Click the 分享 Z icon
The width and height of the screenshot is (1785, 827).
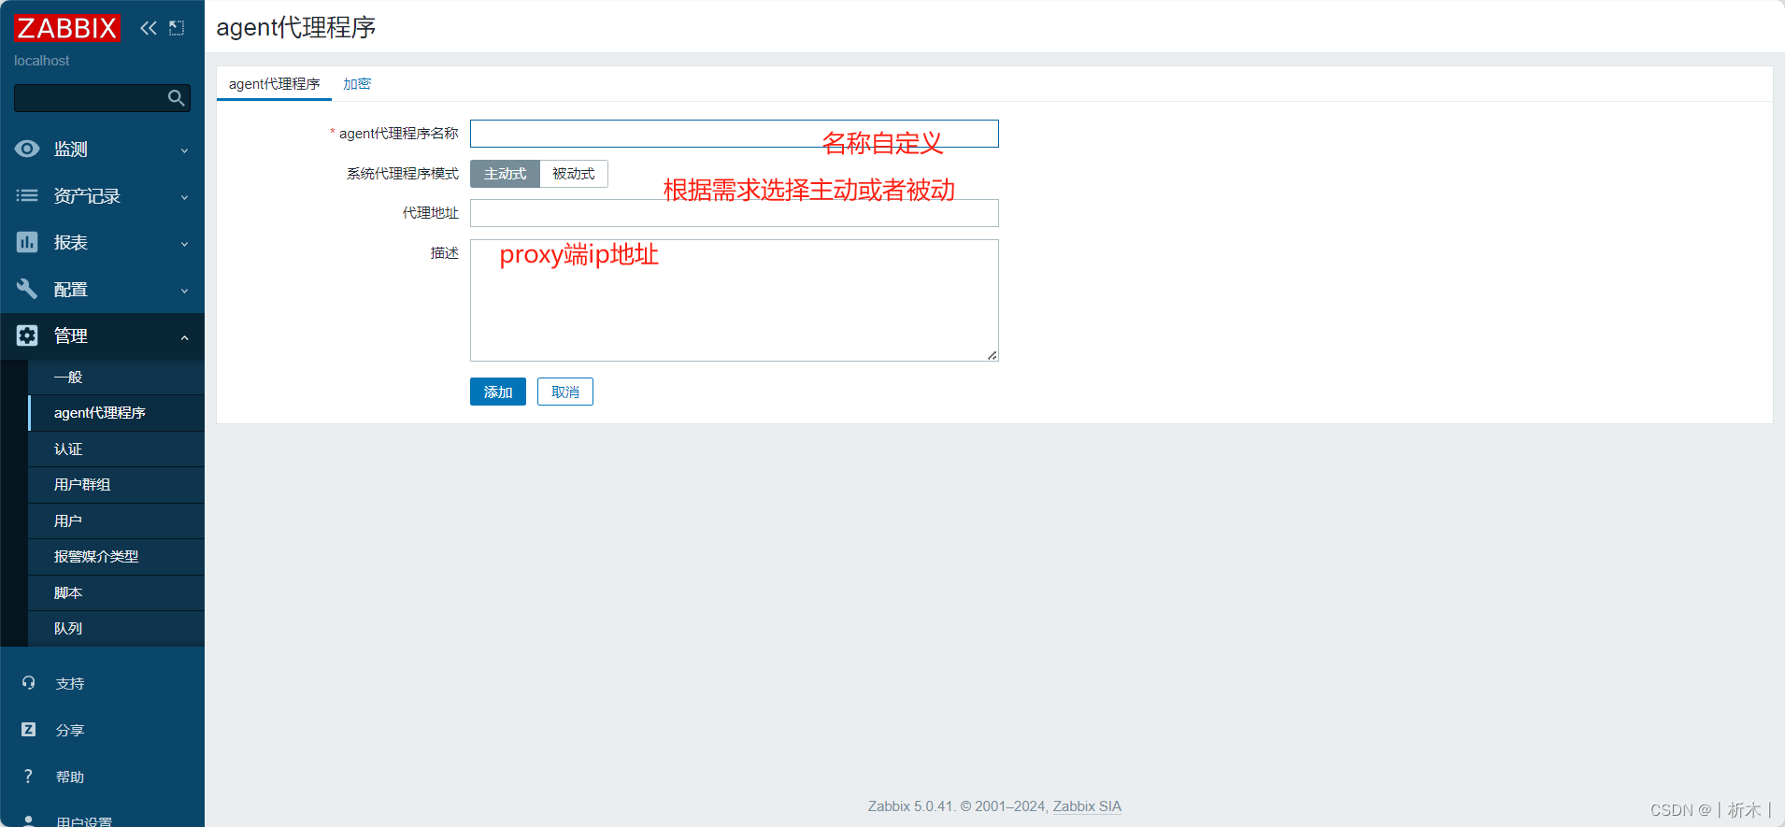[x=29, y=730]
